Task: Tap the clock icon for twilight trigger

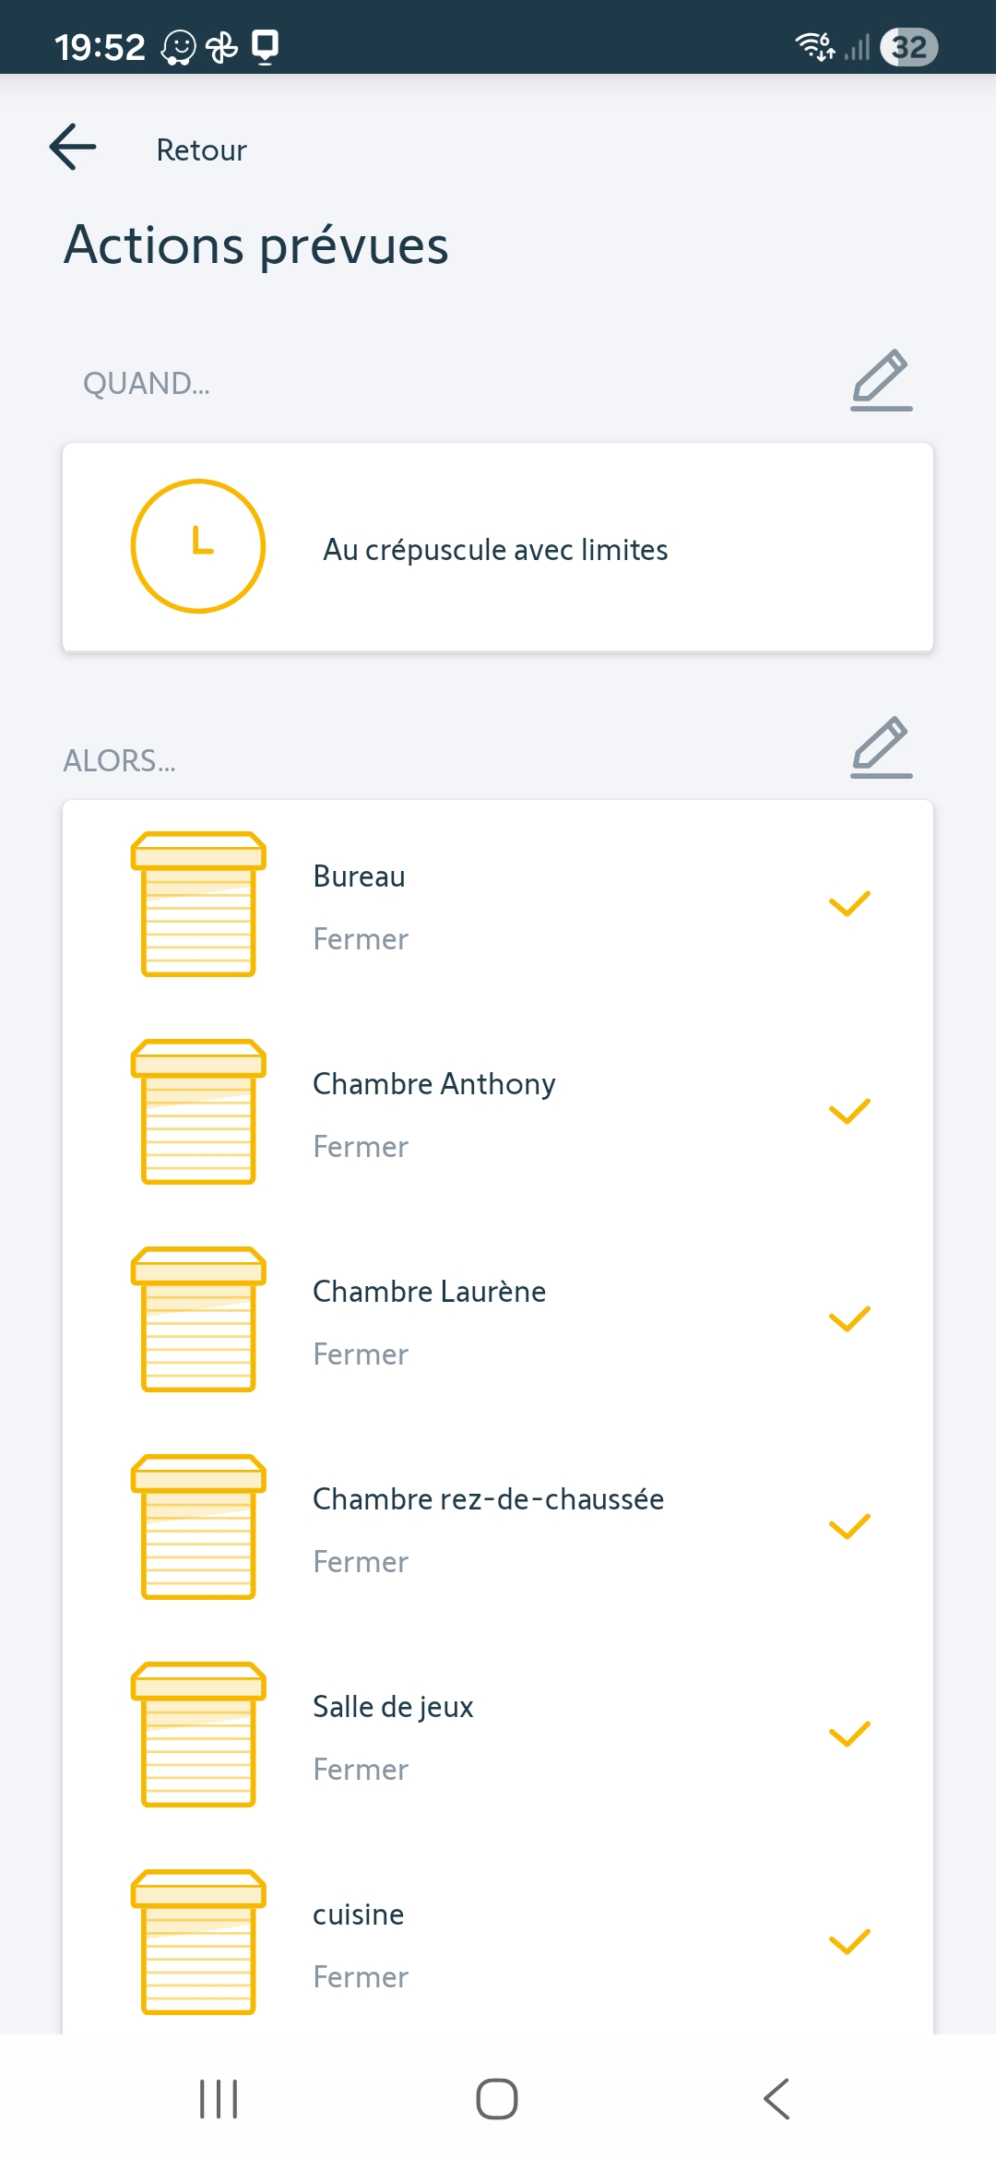Action: 198,546
